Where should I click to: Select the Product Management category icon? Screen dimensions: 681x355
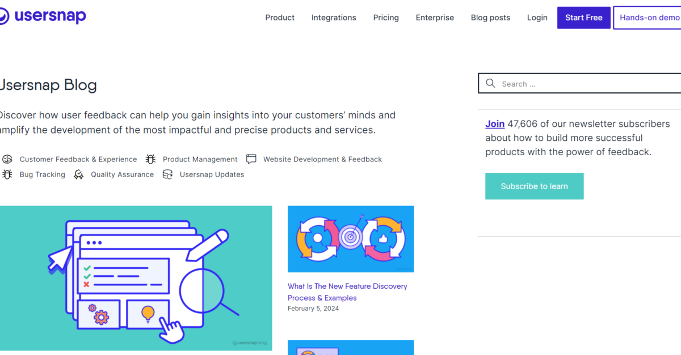click(x=150, y=159)
